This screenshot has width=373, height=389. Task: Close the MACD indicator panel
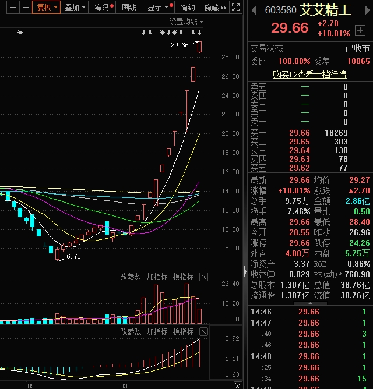203,332
